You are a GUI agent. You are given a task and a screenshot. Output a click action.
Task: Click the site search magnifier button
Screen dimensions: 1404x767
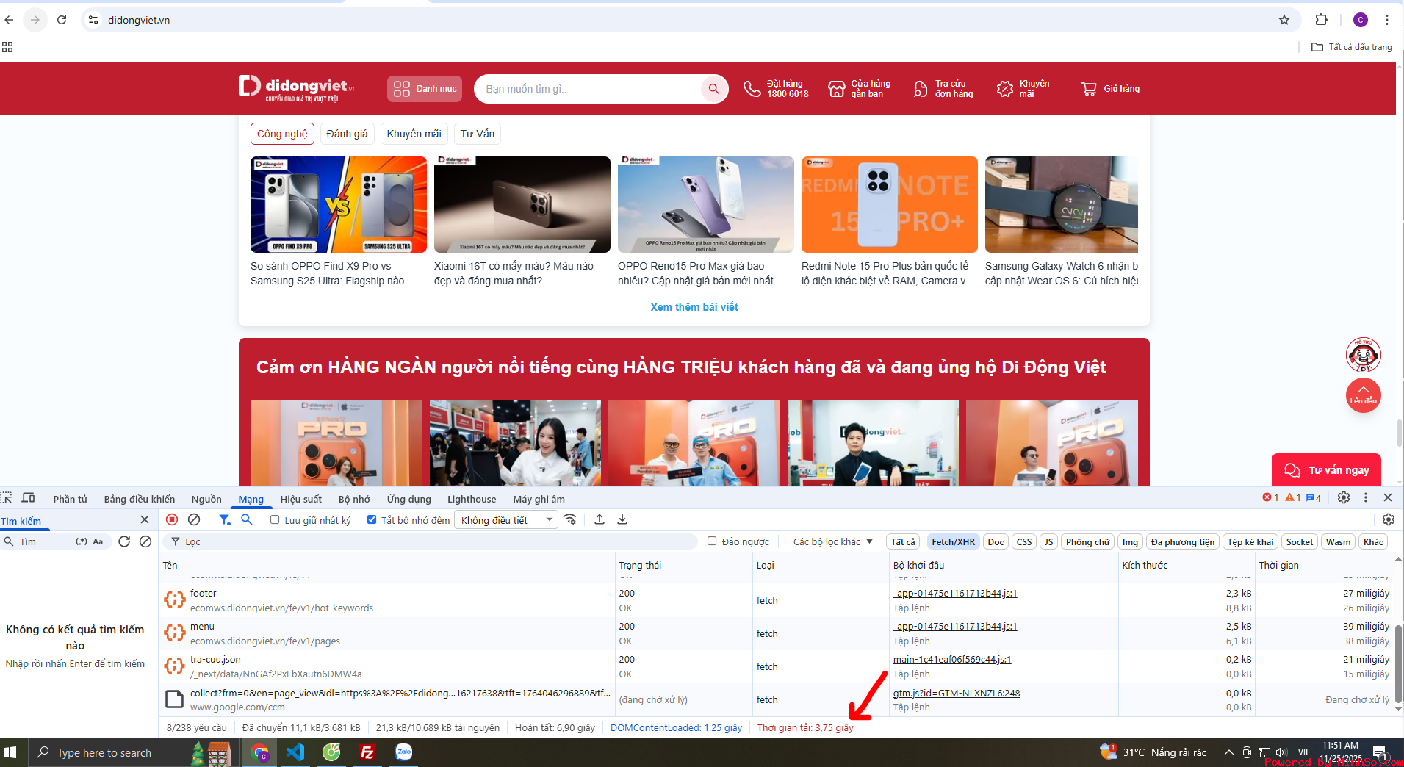[x=713, y=89]
